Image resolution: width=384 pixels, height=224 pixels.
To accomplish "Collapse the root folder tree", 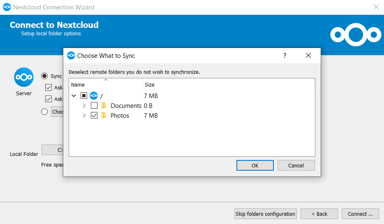I will click(x=74, y=96).
